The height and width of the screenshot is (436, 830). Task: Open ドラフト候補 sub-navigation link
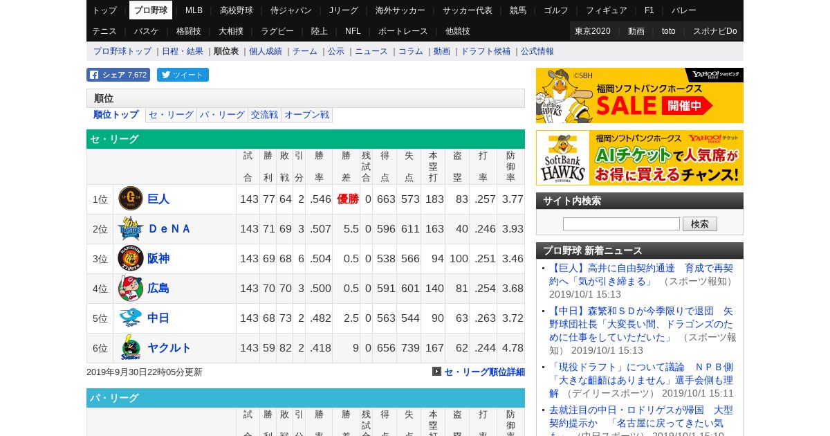[486, 51]
